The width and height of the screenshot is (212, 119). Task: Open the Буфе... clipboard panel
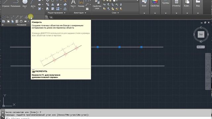(187, 4)
